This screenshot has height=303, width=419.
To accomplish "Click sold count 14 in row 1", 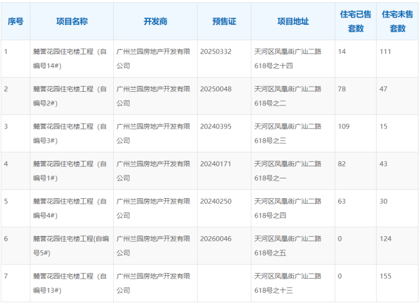I will 342,52.
